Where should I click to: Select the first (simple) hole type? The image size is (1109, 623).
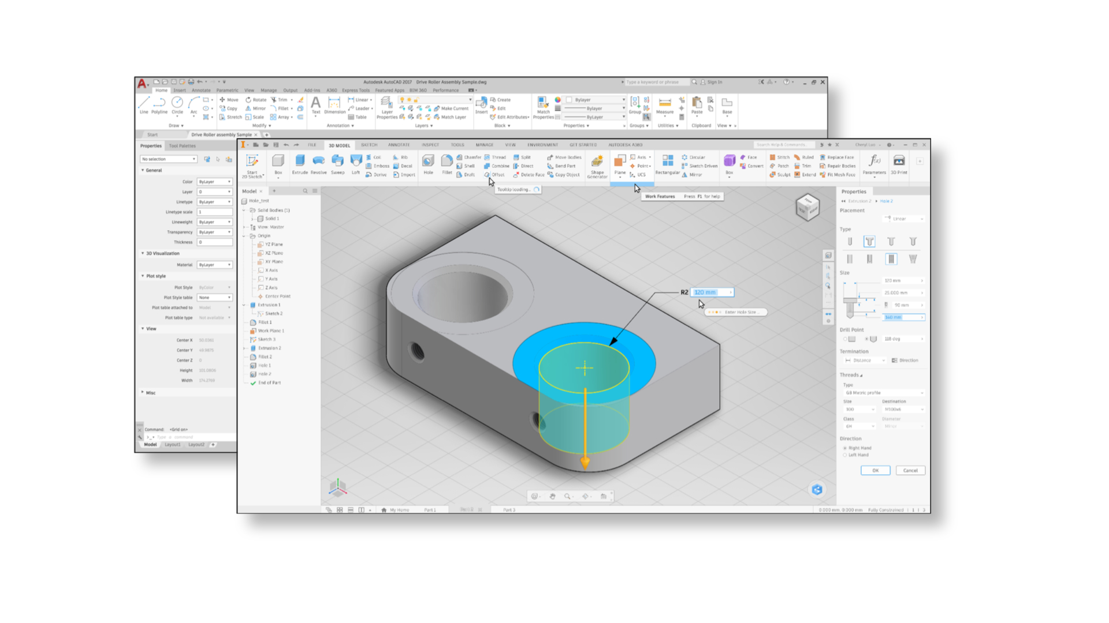pos(850,242)
